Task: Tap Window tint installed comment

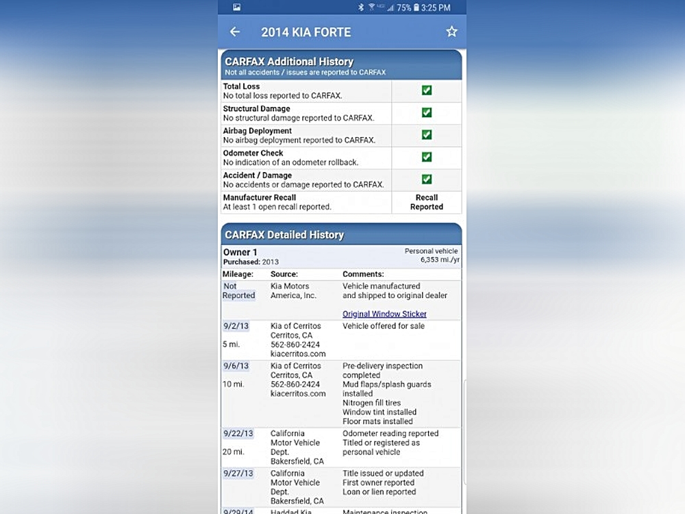Action: click(379, 412)
